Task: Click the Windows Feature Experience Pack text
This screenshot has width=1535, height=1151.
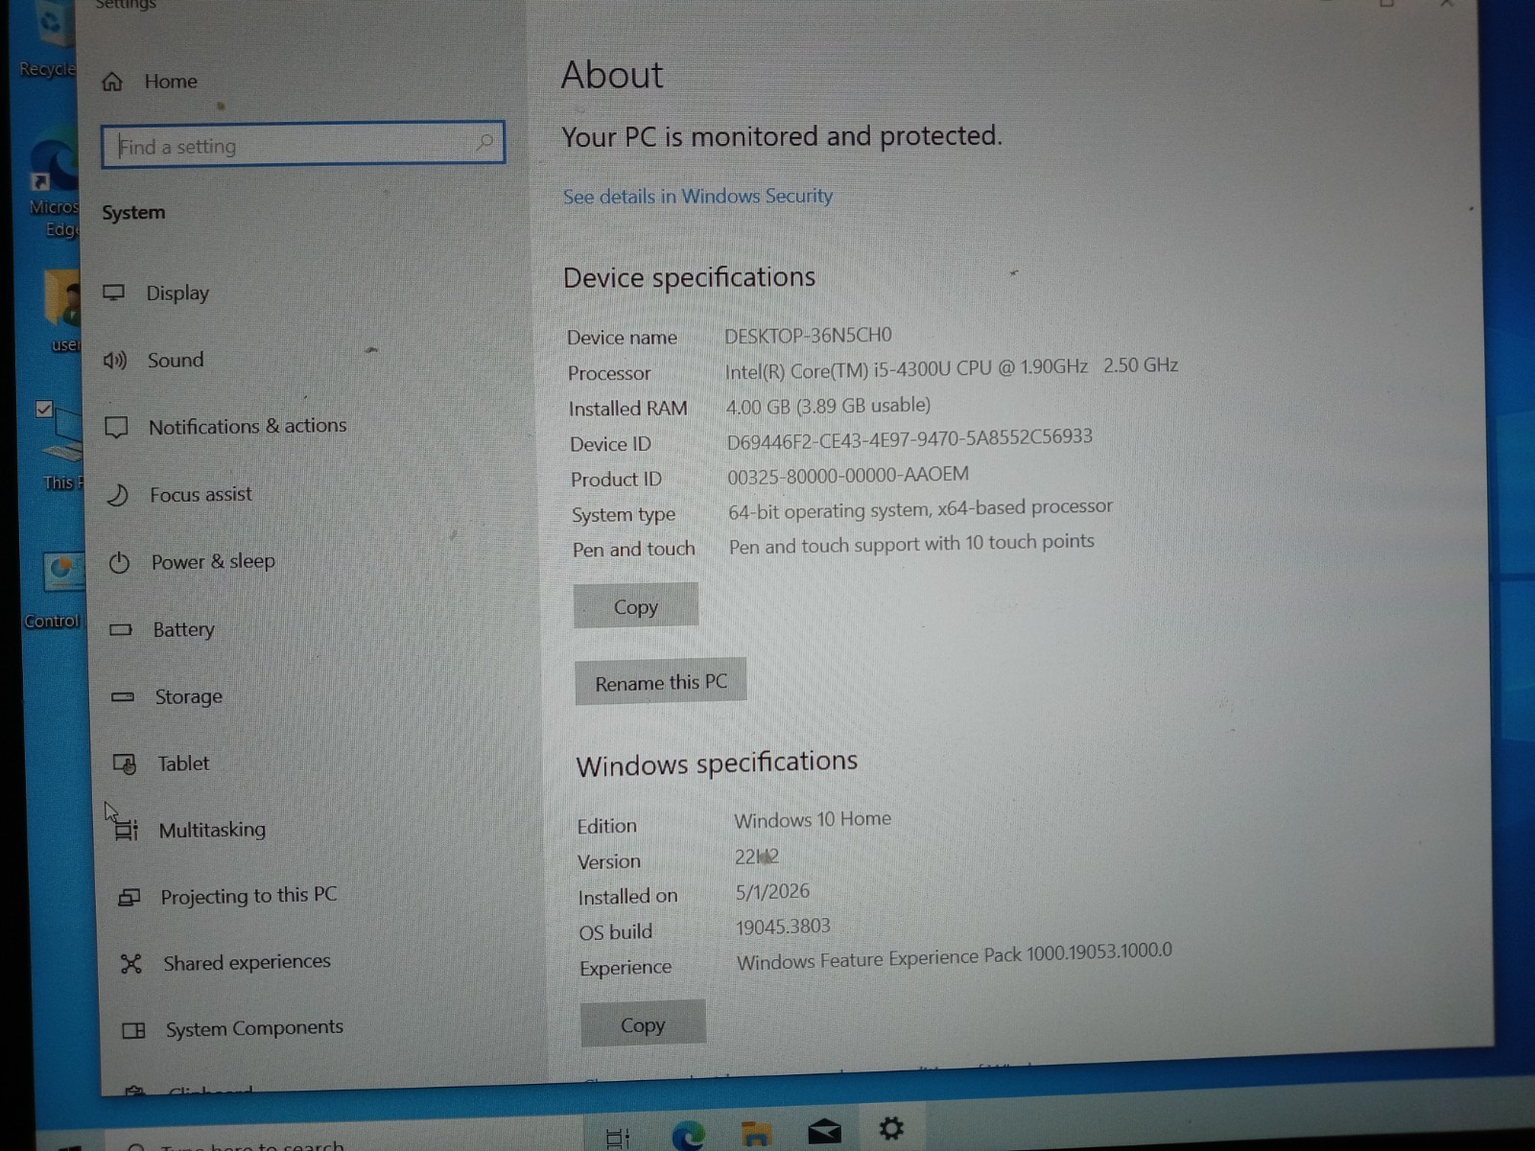Action: [955, 956]
